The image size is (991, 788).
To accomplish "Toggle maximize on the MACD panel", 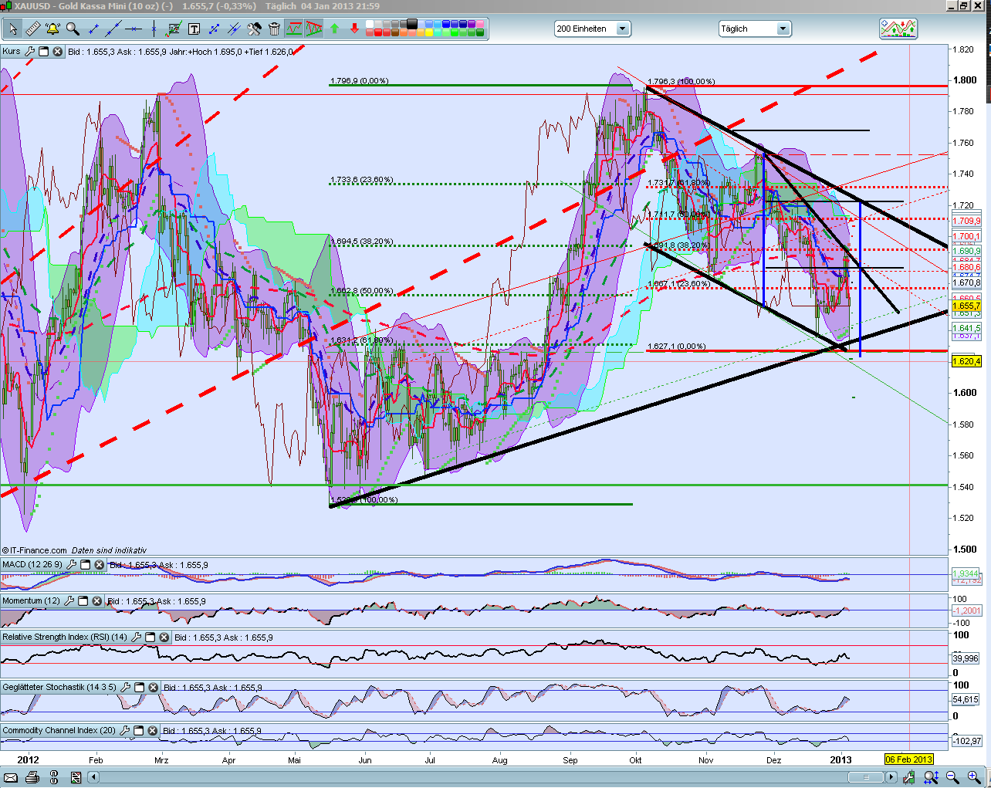I will [86, 565].
